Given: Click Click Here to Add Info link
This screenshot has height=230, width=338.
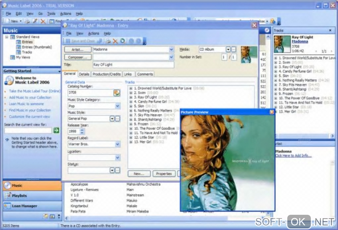Looking at the screenshot, I should [293, 156].
